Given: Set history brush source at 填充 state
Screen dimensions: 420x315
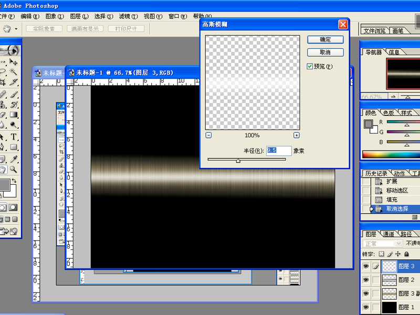Looking at the screenshot, I should click(365, 199).
